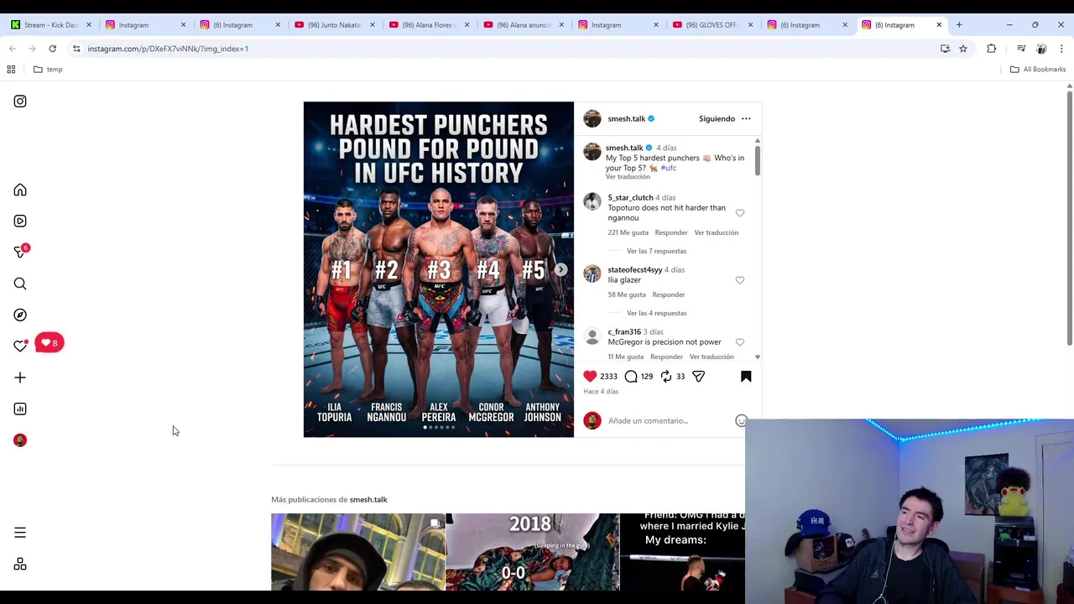Switch to Alana anuncia YouTube tab
Screen dimensions: 1074x604
523,25
